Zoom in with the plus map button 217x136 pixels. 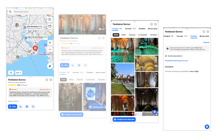coord(50,43)
